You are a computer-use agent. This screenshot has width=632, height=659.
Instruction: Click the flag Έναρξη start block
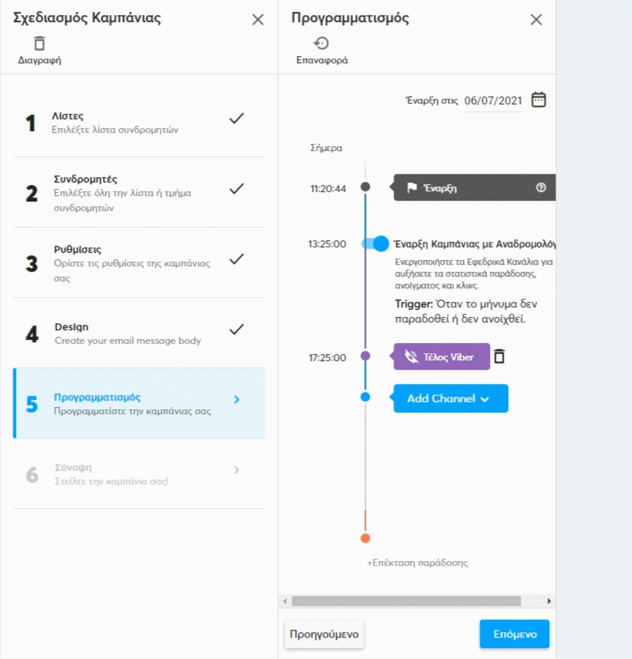466,188
